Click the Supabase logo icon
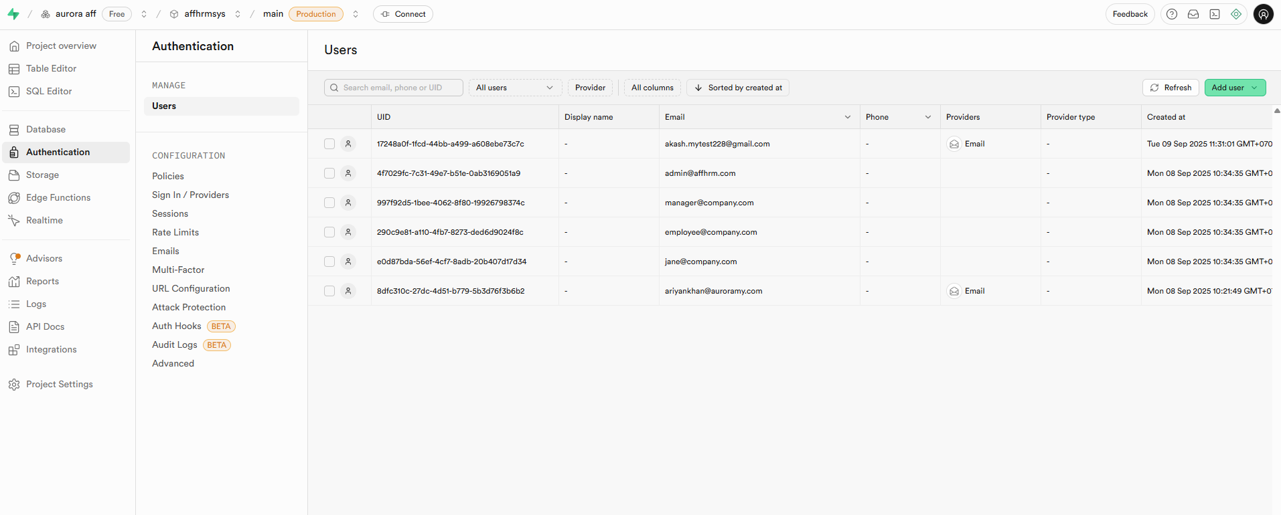This screenshot has height=515, width=1281. coord(13,14)
